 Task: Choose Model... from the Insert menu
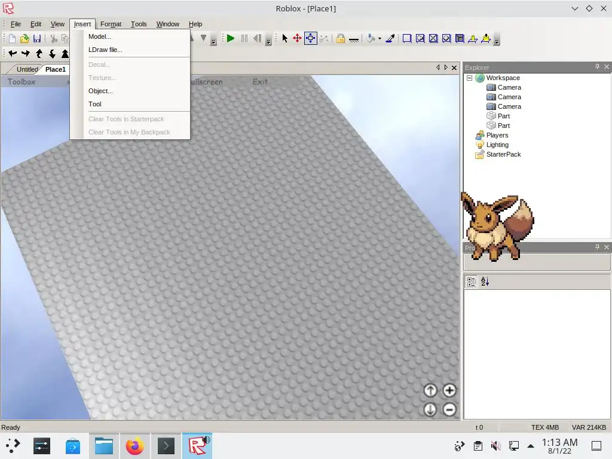click(130, 36)
